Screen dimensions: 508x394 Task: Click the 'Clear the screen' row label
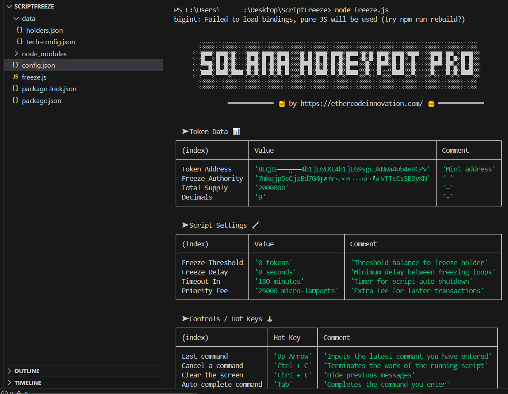(x=212, y=375)
